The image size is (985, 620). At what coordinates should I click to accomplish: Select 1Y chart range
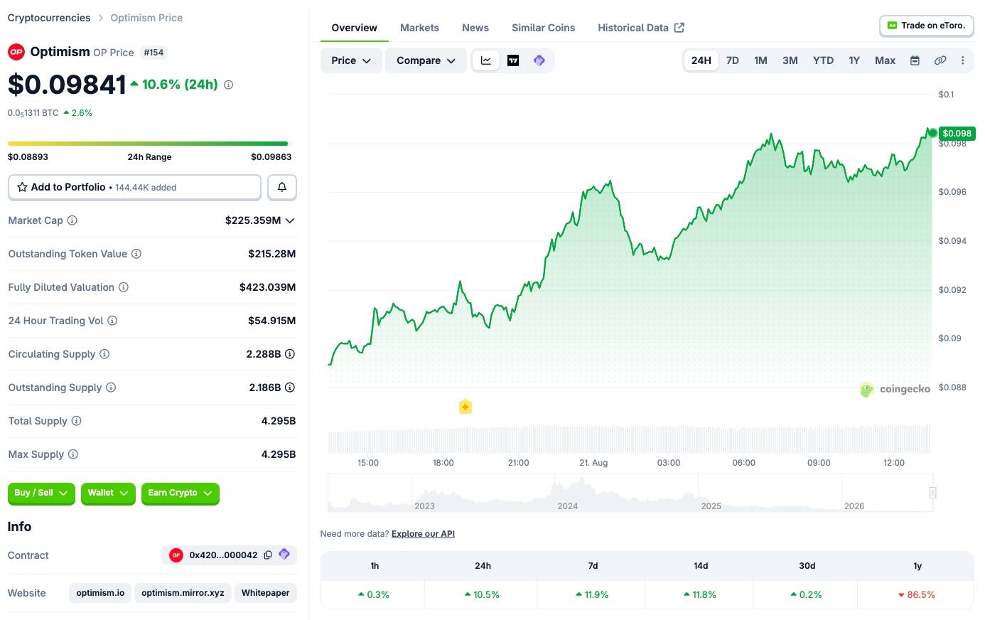pos(854,60)
